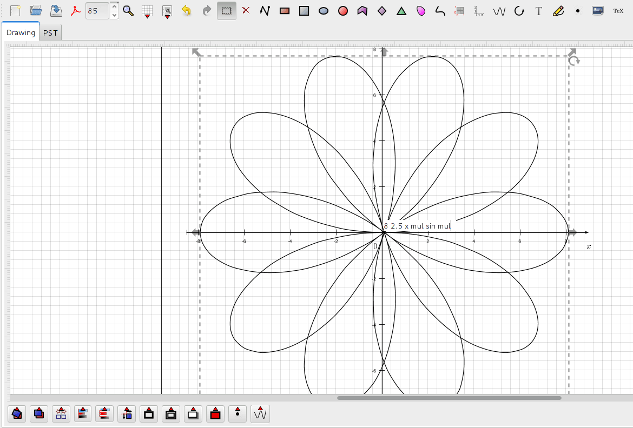Activate the freehand pencil tool
The image size is (633, 428).
[x=558, y=11]
